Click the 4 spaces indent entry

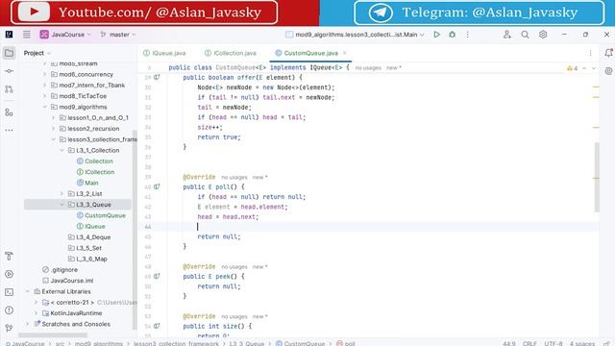(x=582, y=343)
